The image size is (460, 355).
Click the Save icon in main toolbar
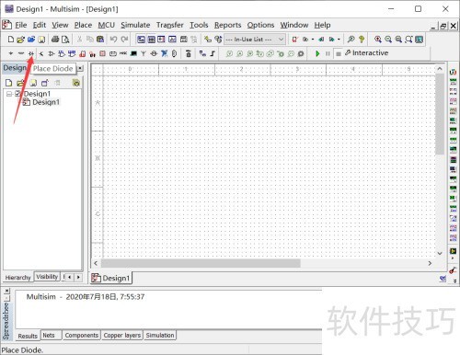[41, 40]
